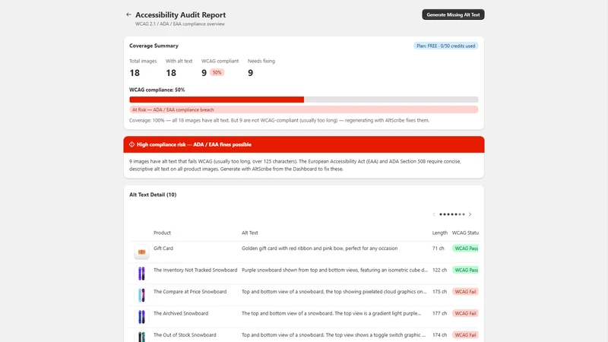Click the 50% compliance badge
The height and width of the screenshot is (342, 608).
click(x=217, y=72)
